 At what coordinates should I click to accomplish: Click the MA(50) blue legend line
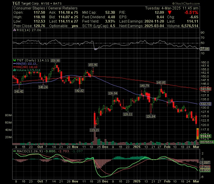14,63
